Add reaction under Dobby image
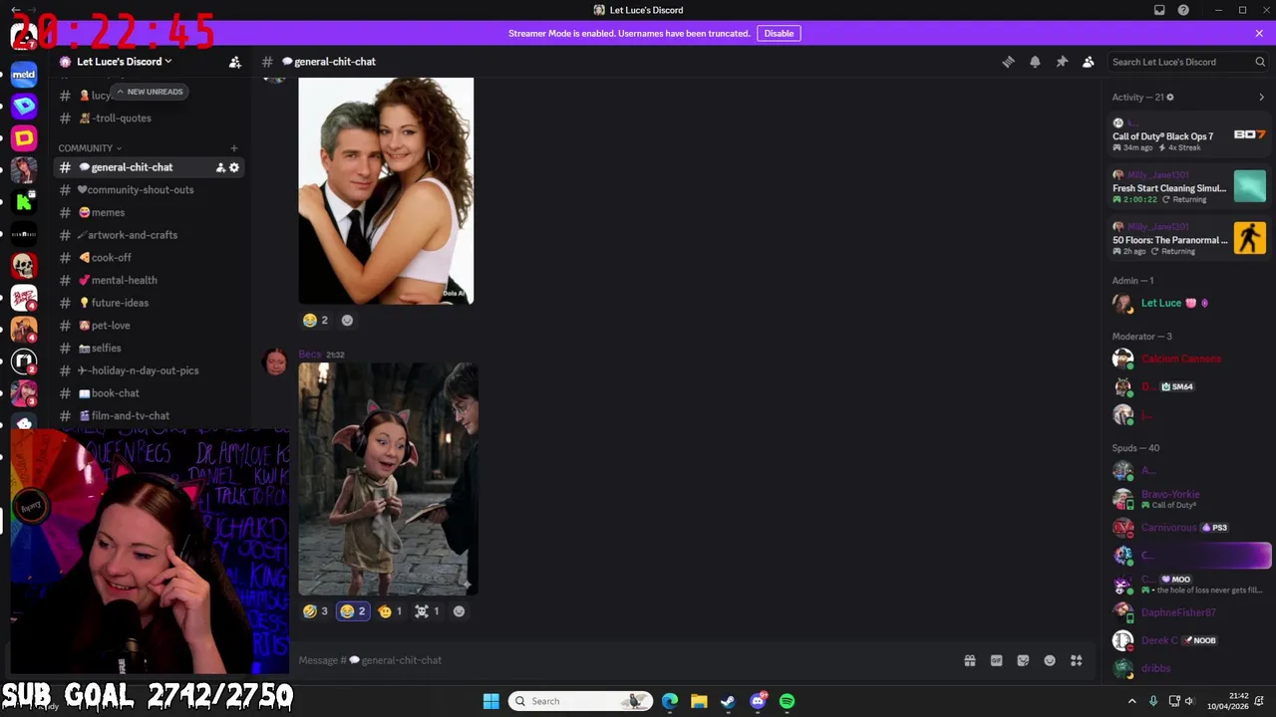This screenshot has width=1276, height=717. tap(459, 611)
